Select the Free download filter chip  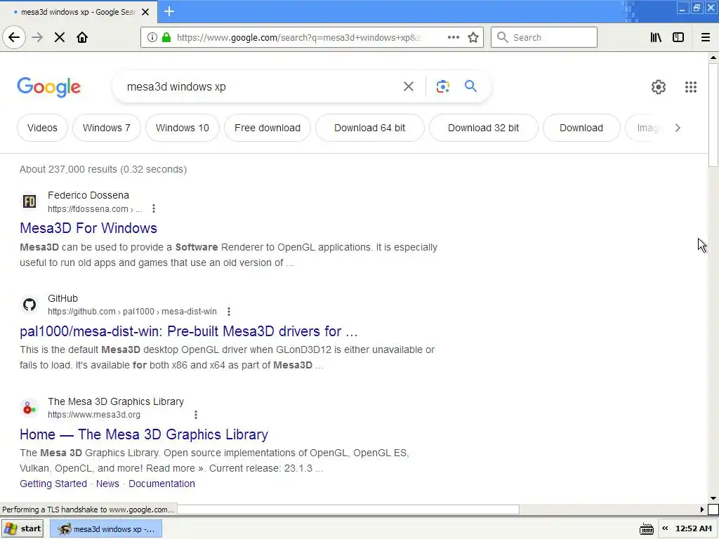coord(268,128)
